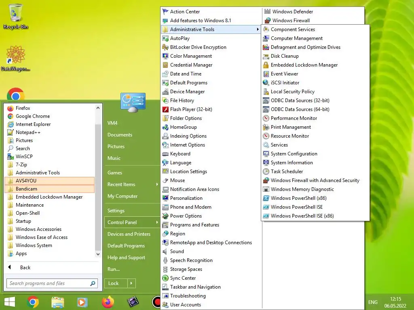
Task: Expand the Open-Shell folder
Action: click(x=49, y=213)
